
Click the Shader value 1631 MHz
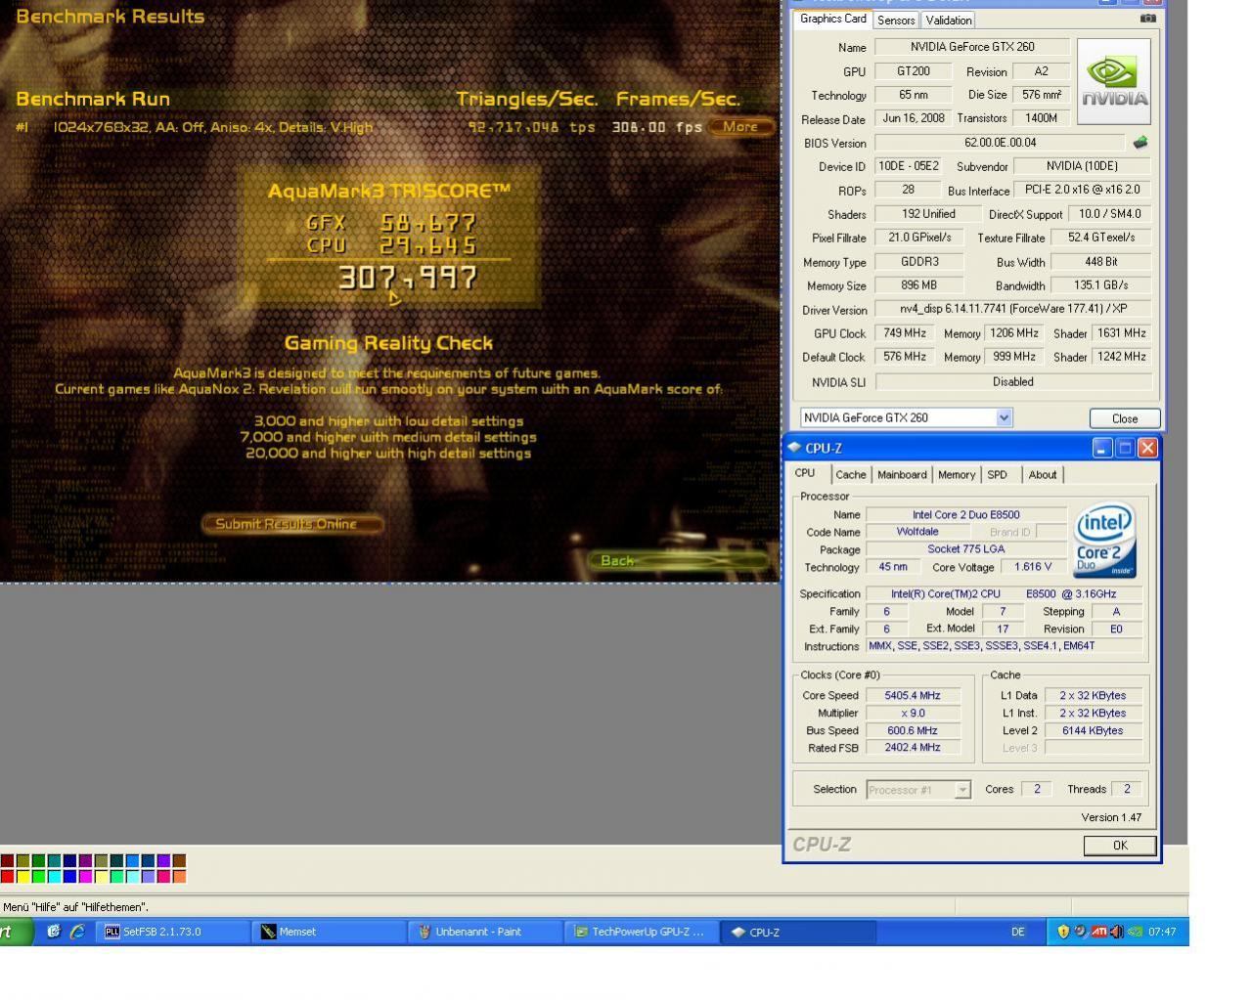coord(1121,333)
